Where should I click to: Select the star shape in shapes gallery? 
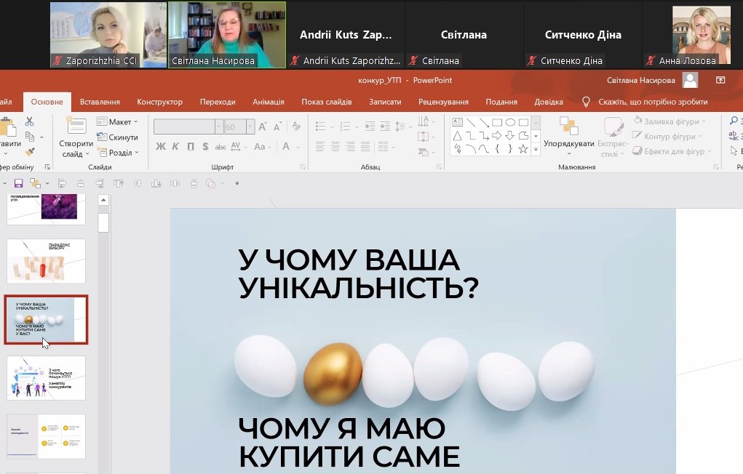[523, 149]
